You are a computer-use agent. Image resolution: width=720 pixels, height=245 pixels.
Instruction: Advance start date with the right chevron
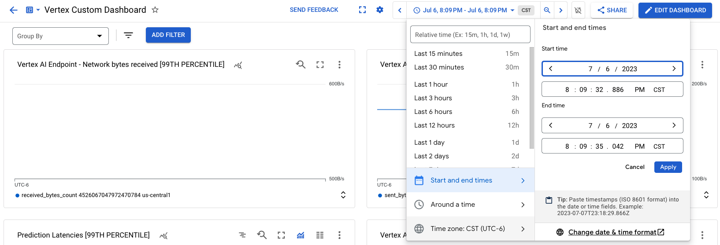click(674, 69)
